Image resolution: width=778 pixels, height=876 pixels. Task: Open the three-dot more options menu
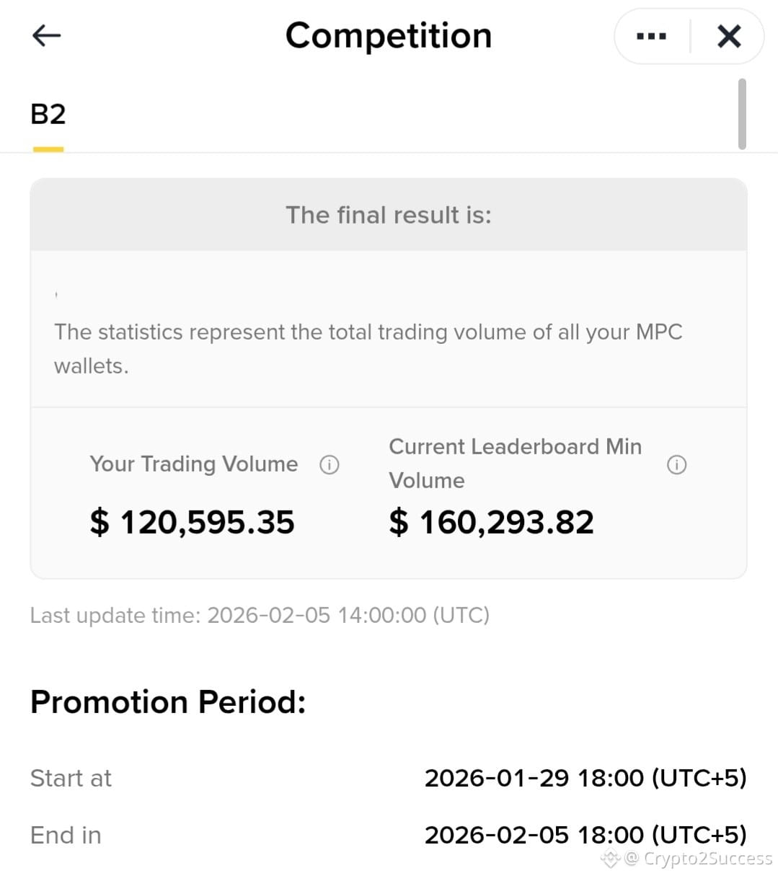pyautogui.click(x=651, y=36)
